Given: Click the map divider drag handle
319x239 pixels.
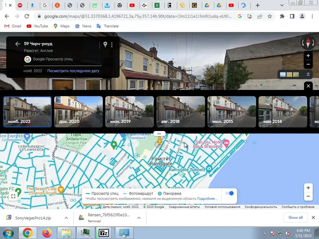Looking at the screenshot, I should pyautogui.click(x=159, y=134).
